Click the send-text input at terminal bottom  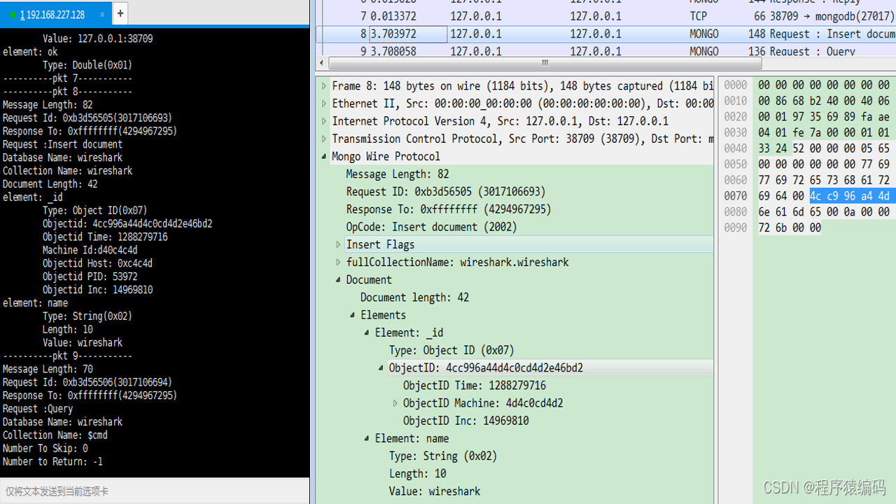(x=155, y=491)
